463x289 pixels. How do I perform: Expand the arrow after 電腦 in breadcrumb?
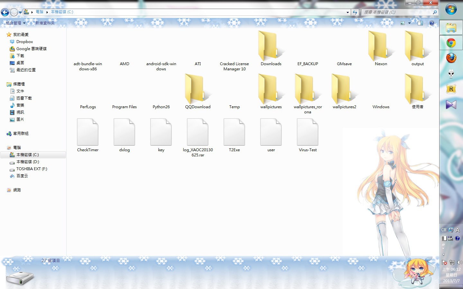(x=47, y=12)
